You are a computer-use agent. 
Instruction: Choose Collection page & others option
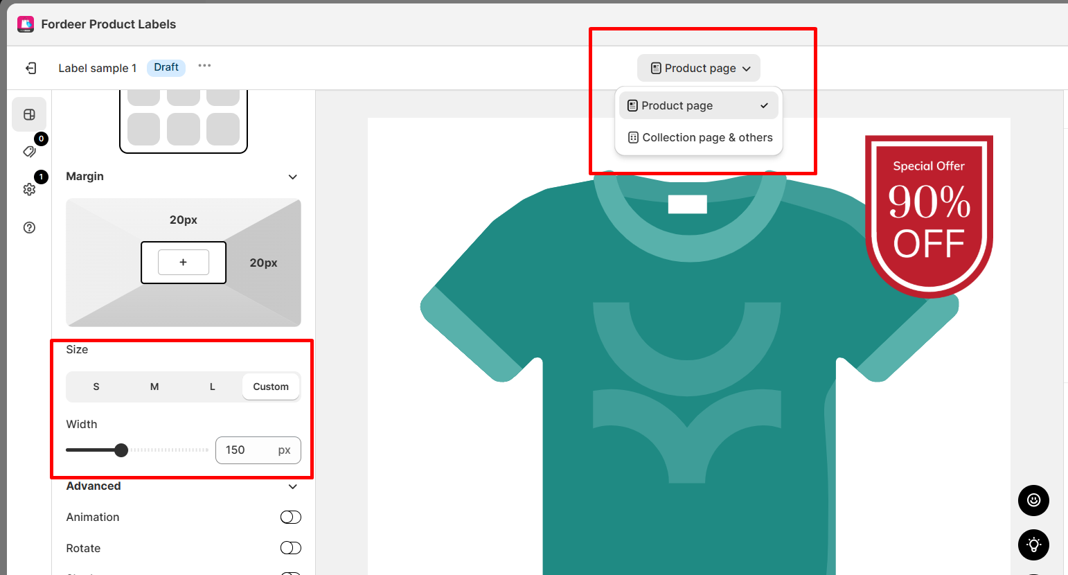click(x=699, y=137)
